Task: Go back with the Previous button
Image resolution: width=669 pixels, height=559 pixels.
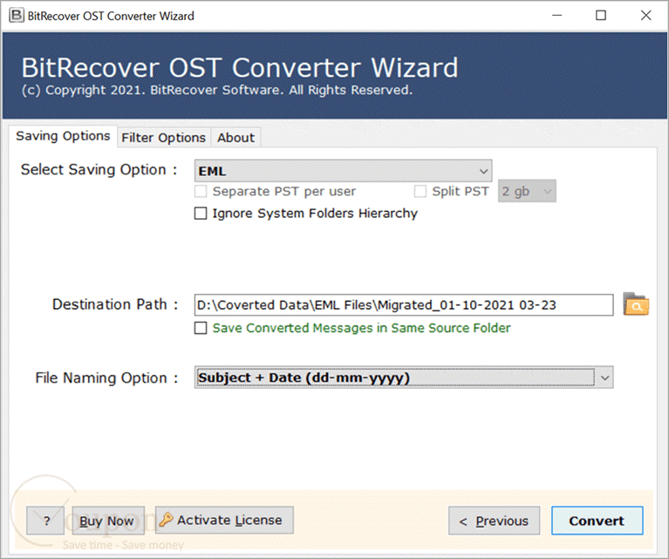Action: [x=494, y=521]
